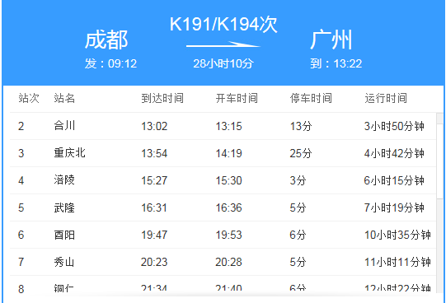446x303 pixels.
Task: Click the 酉阳 arrival time 19:47
Action: click(154, 235)
